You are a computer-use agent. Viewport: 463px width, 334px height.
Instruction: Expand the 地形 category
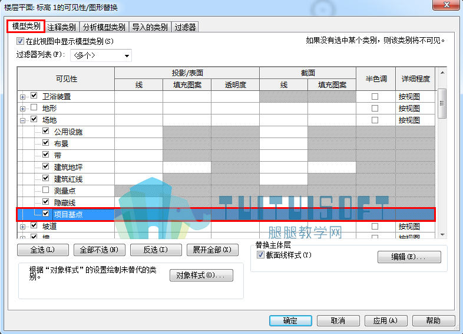(22, 109)
